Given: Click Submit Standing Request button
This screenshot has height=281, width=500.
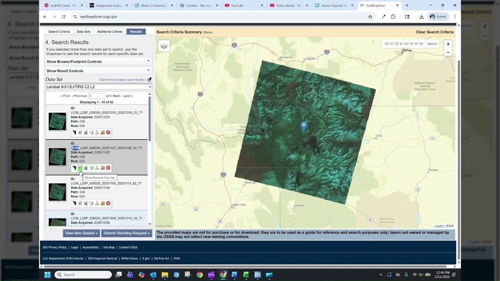Looking at the screenshot, I should (127, 233).
